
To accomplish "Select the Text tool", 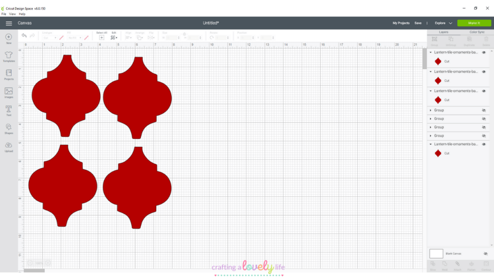I will click(9, 110).
